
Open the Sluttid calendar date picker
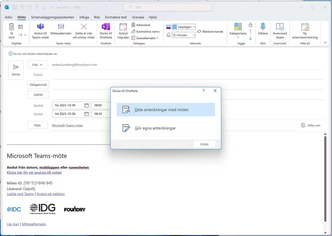(x=87, y=114)
